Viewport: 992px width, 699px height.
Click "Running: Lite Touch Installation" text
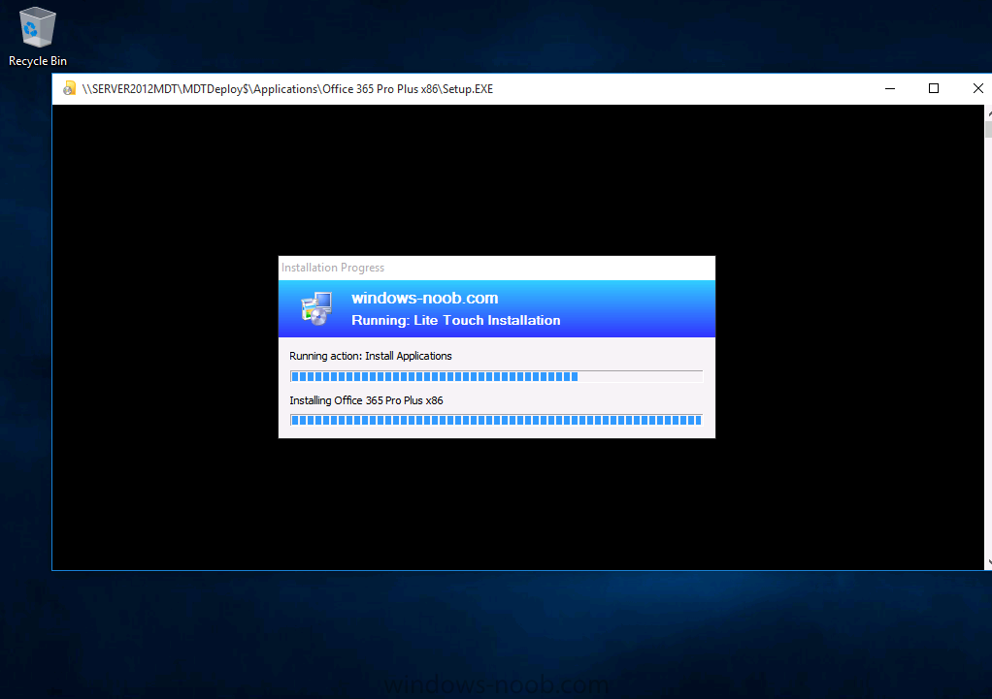coord(455,321)
